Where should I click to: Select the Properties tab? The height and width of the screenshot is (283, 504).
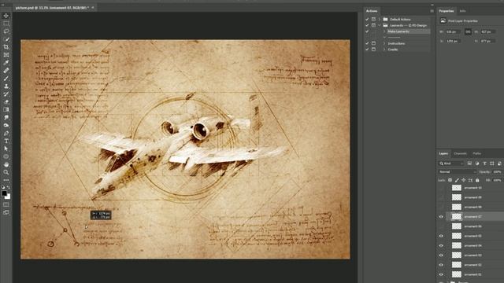tap(447, 11)
